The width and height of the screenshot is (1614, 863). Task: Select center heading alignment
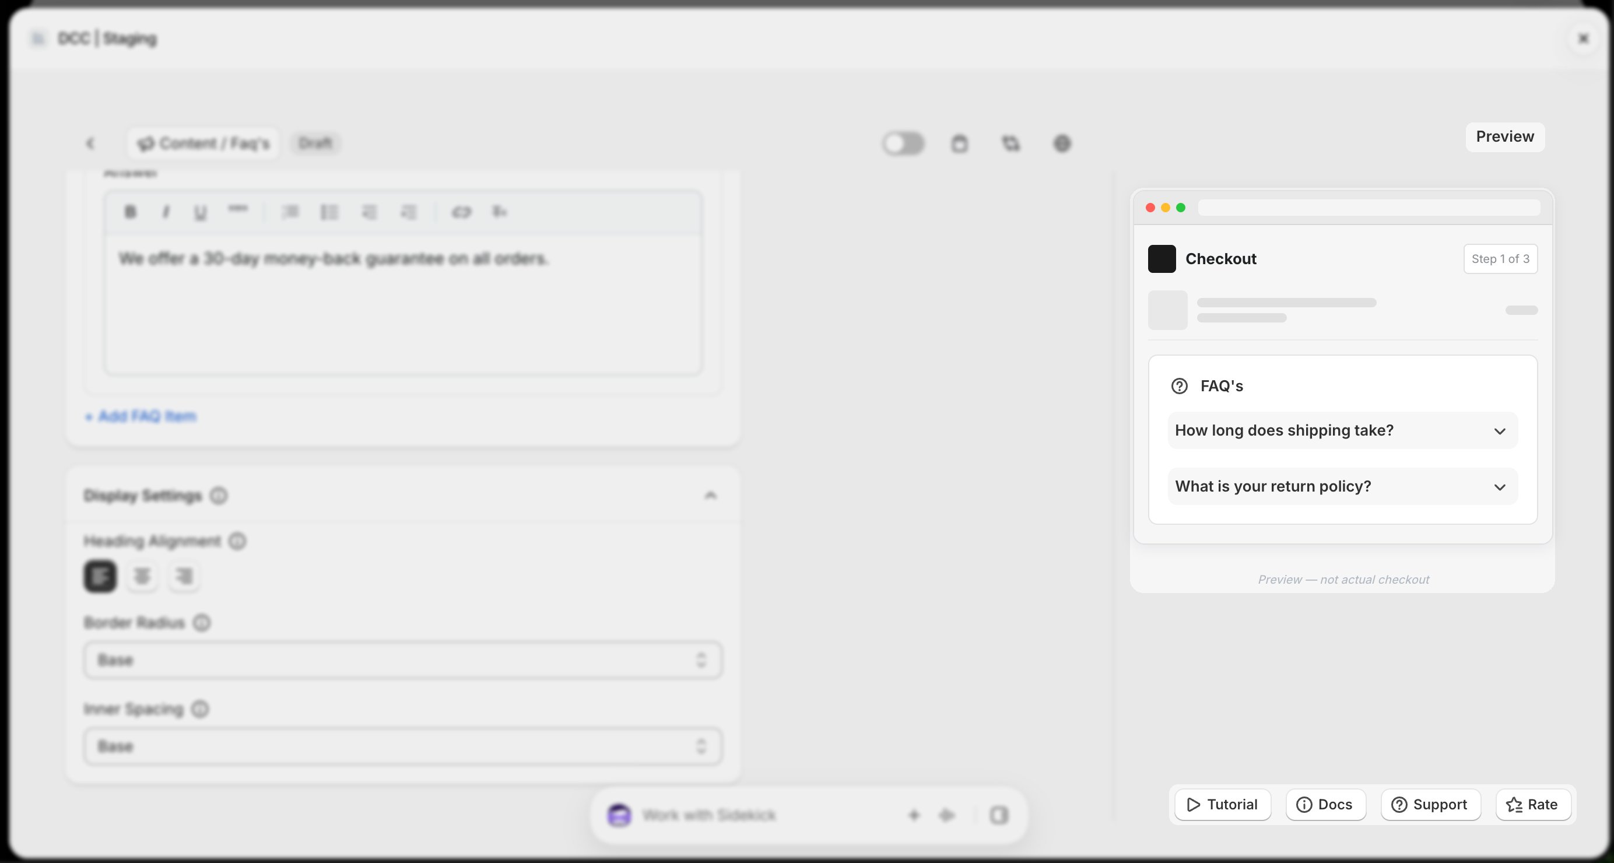click(142, 576)
